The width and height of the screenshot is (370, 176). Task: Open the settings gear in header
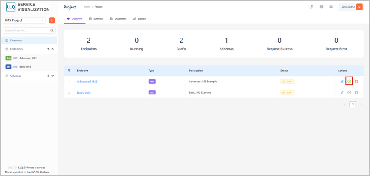pyautogui.click(x=331, y=7)
